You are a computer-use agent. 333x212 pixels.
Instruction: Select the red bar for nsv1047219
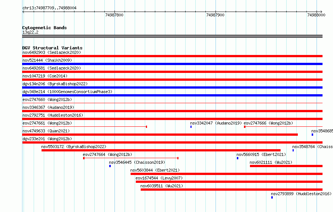pos(172,80)
